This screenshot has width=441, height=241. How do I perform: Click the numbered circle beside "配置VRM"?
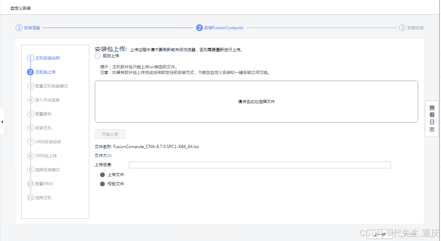coord(30,184)
